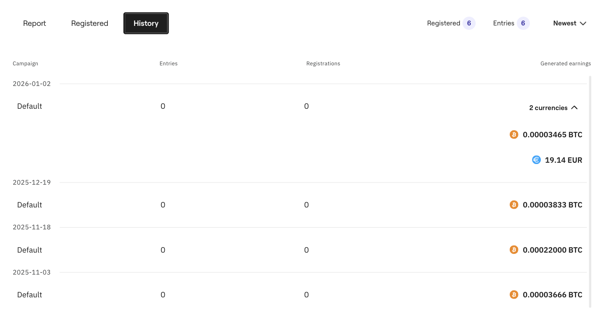Screen dimensions: 593x314
Task: Click the 2025-12-19 date label
Action: 32,182
